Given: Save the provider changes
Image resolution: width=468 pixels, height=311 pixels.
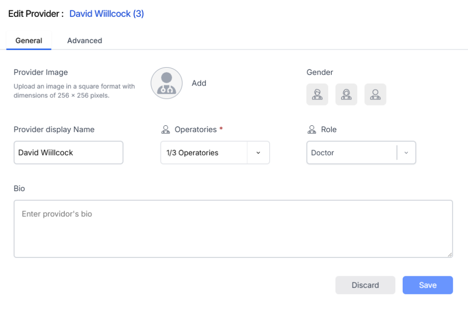Looking at the screenshot, I should coord(427,285).
